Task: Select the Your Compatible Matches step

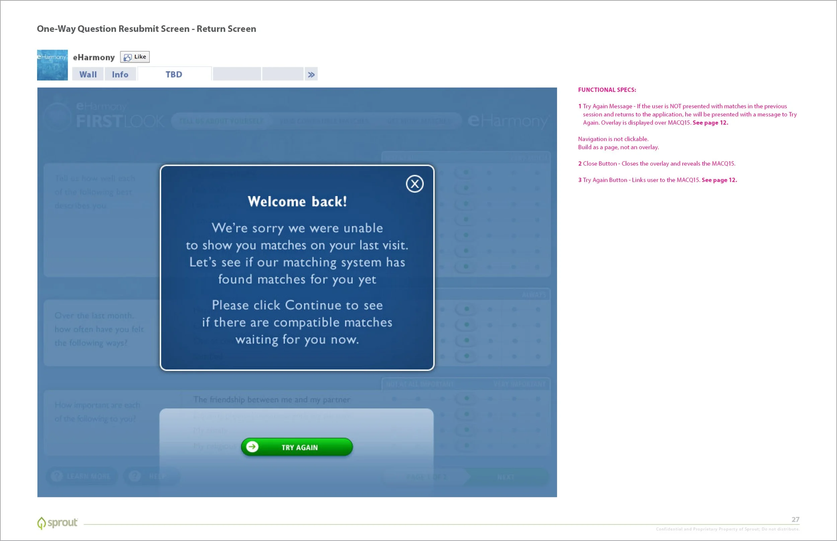Action: pyautogui.click(x=324, y=121)
